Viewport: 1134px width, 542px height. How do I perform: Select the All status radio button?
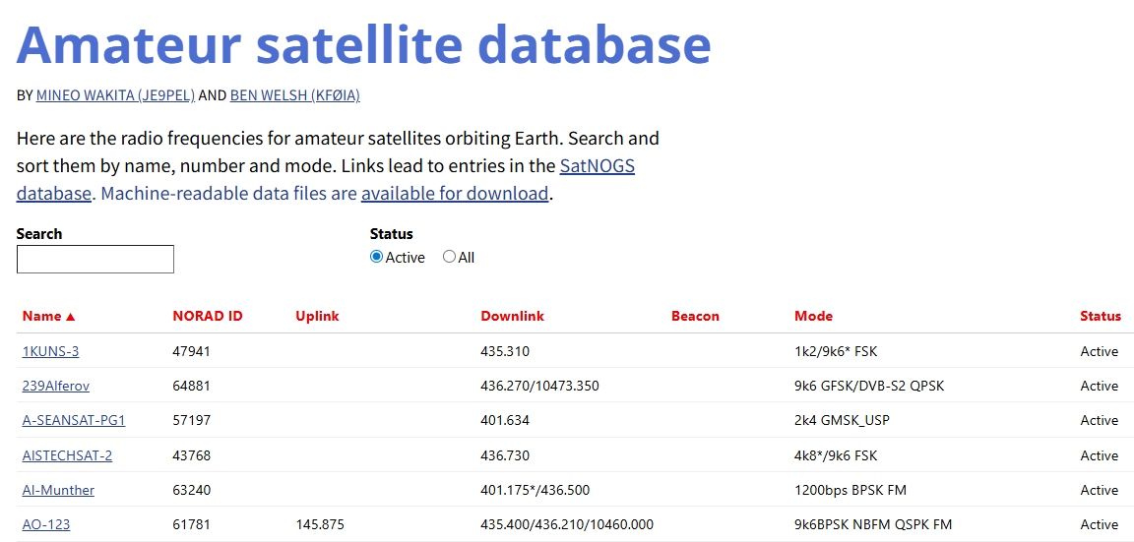pos(449,257)
